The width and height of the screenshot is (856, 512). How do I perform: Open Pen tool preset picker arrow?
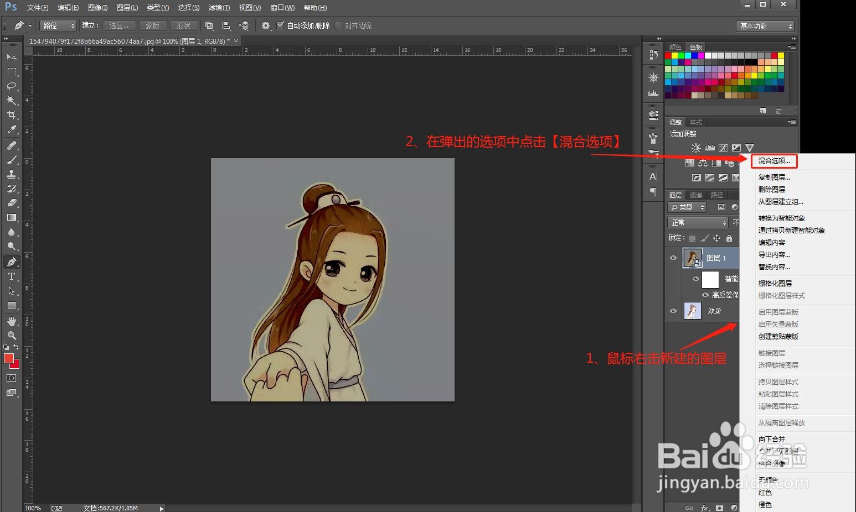(x=30, y=25)
